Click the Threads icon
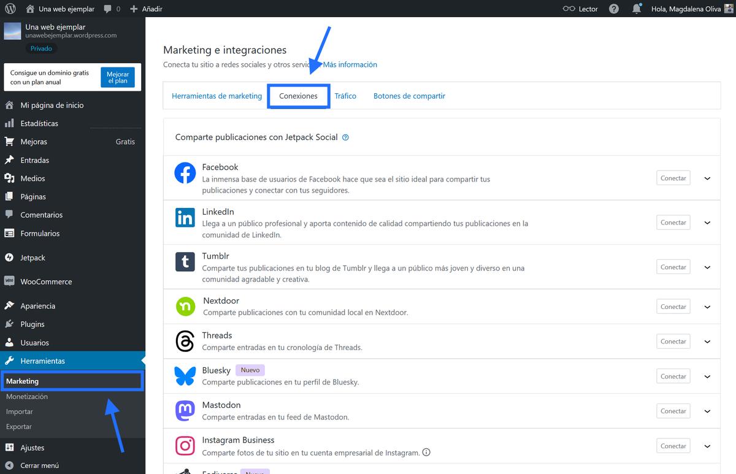Viewport: 736px width, 474px height. pyautogui.click(x=185, y=341)
